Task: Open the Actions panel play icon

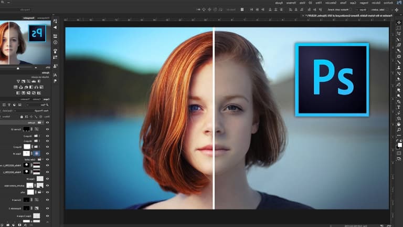Action: click(55, 27)
